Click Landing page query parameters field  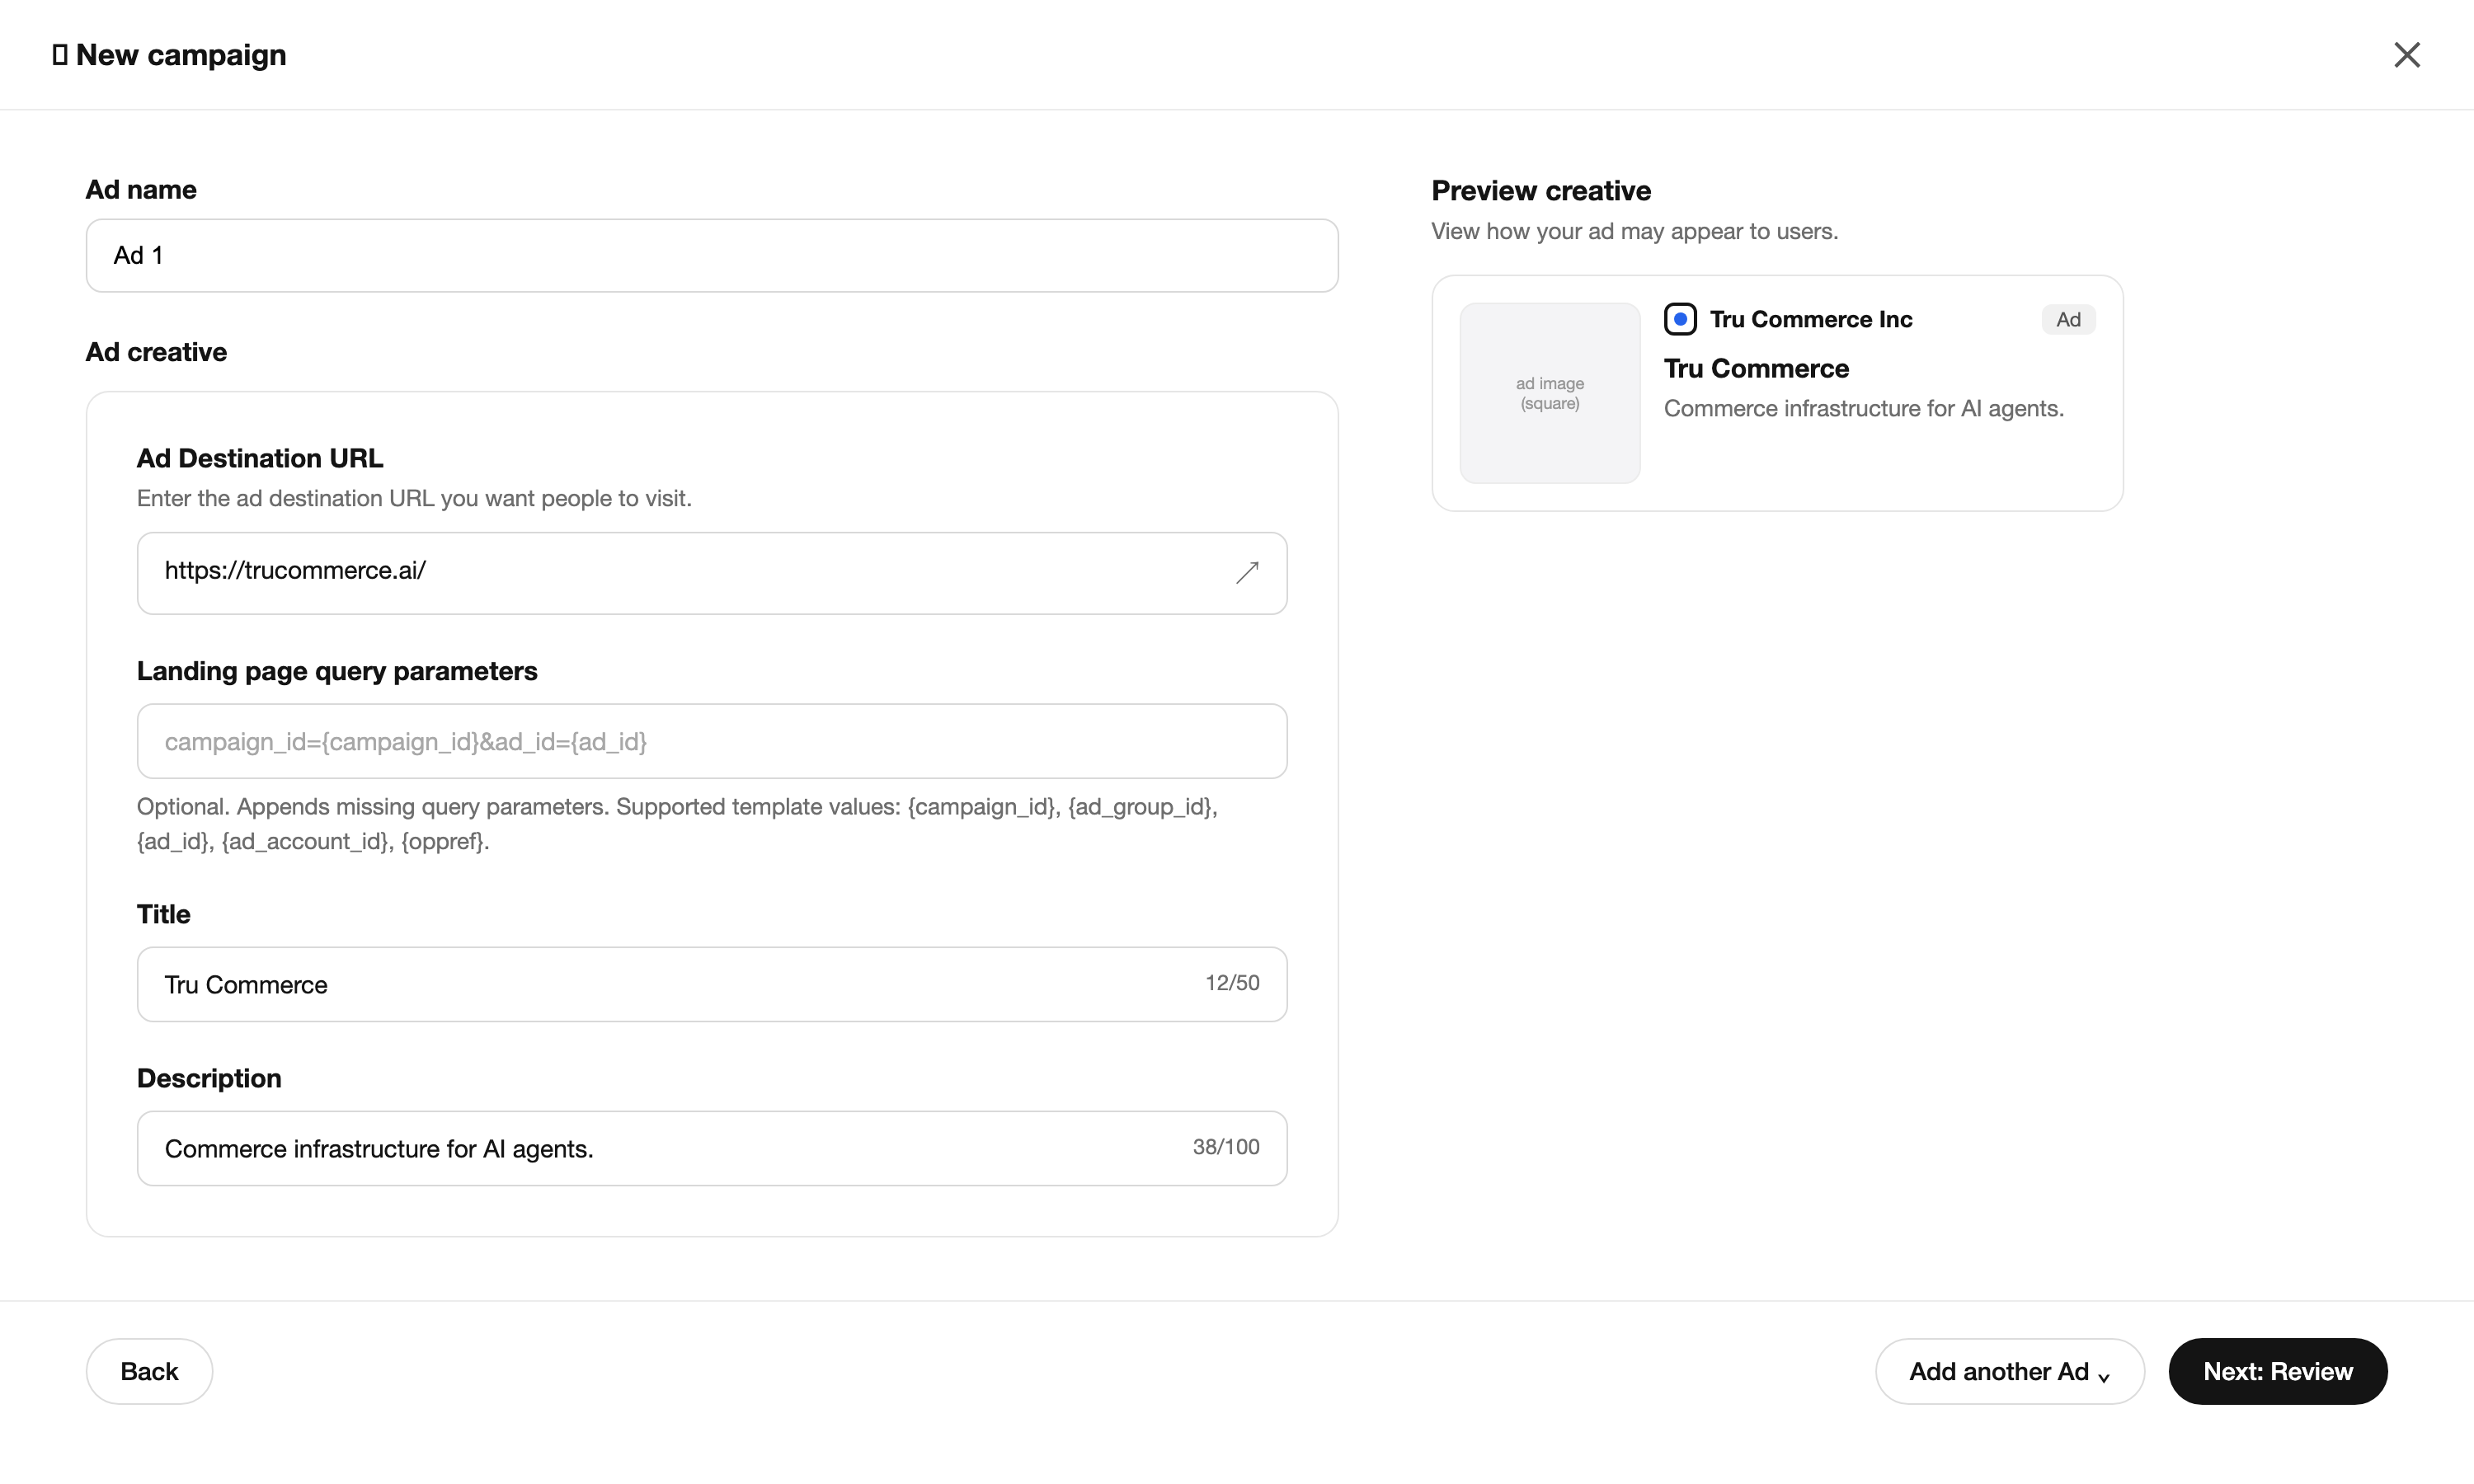click(712, 741)
